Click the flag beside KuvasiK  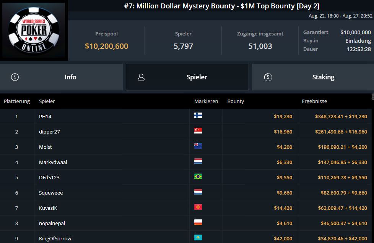[198, 208]
